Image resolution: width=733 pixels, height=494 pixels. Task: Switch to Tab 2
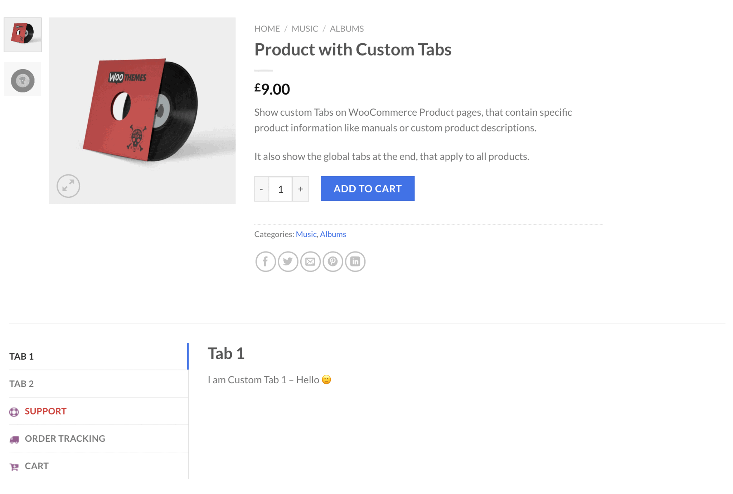point(22,384)
